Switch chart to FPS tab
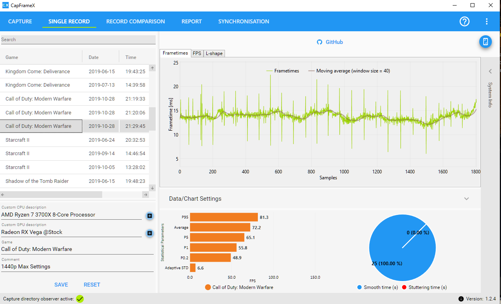Screen dimensions: 501x304 tap(197, 53)
